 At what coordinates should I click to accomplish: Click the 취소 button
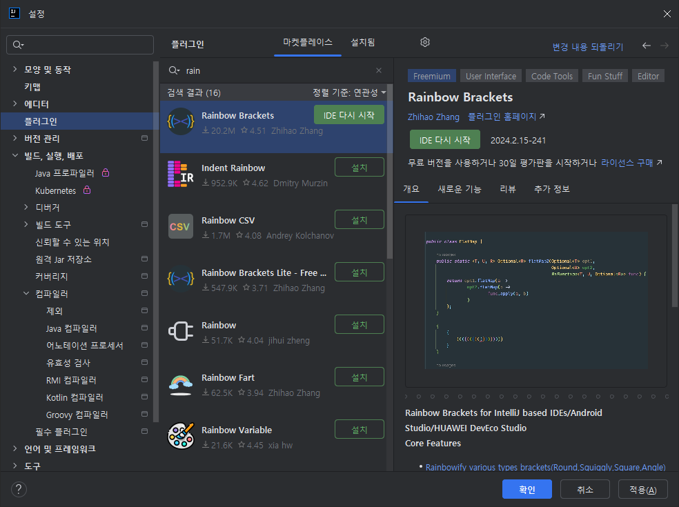(x=585, y=489)
